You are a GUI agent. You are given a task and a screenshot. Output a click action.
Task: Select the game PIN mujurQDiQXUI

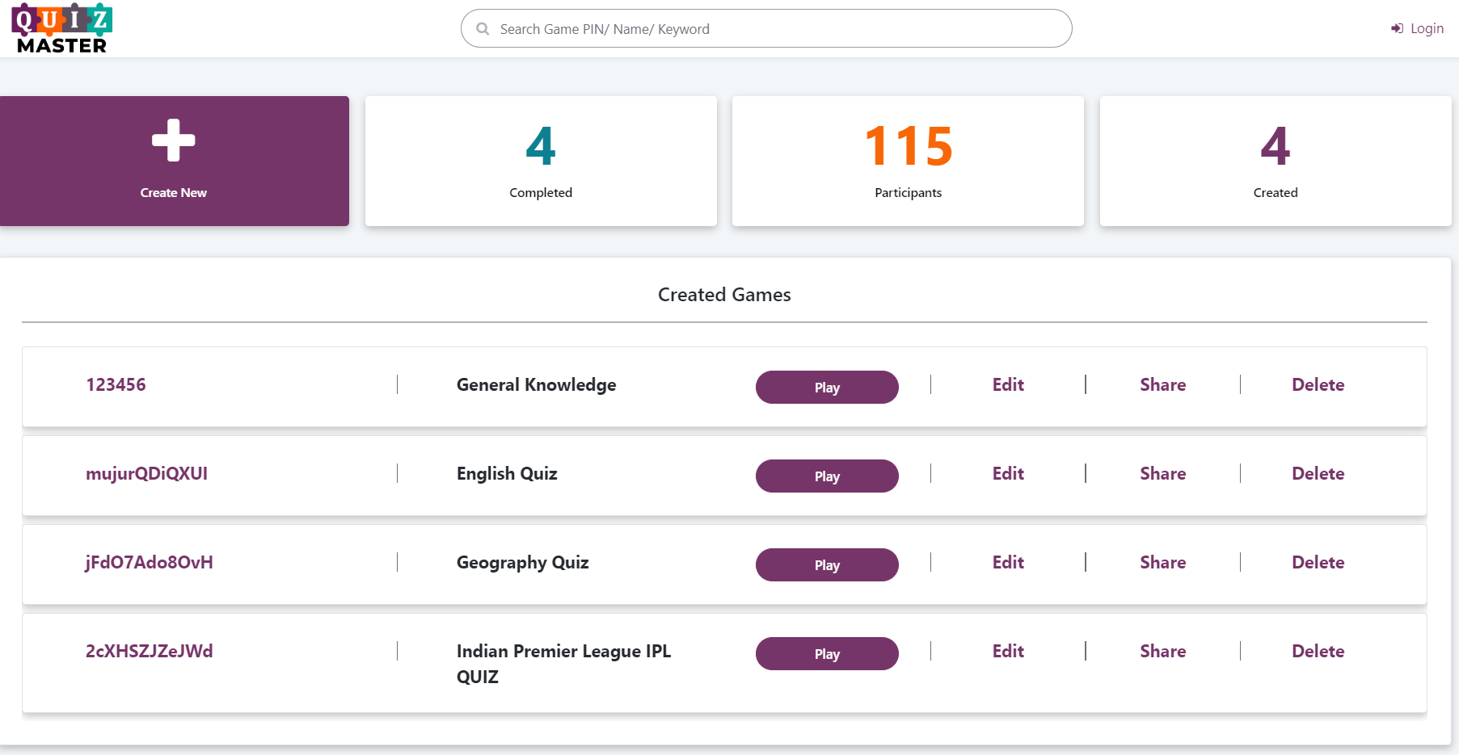147,473
